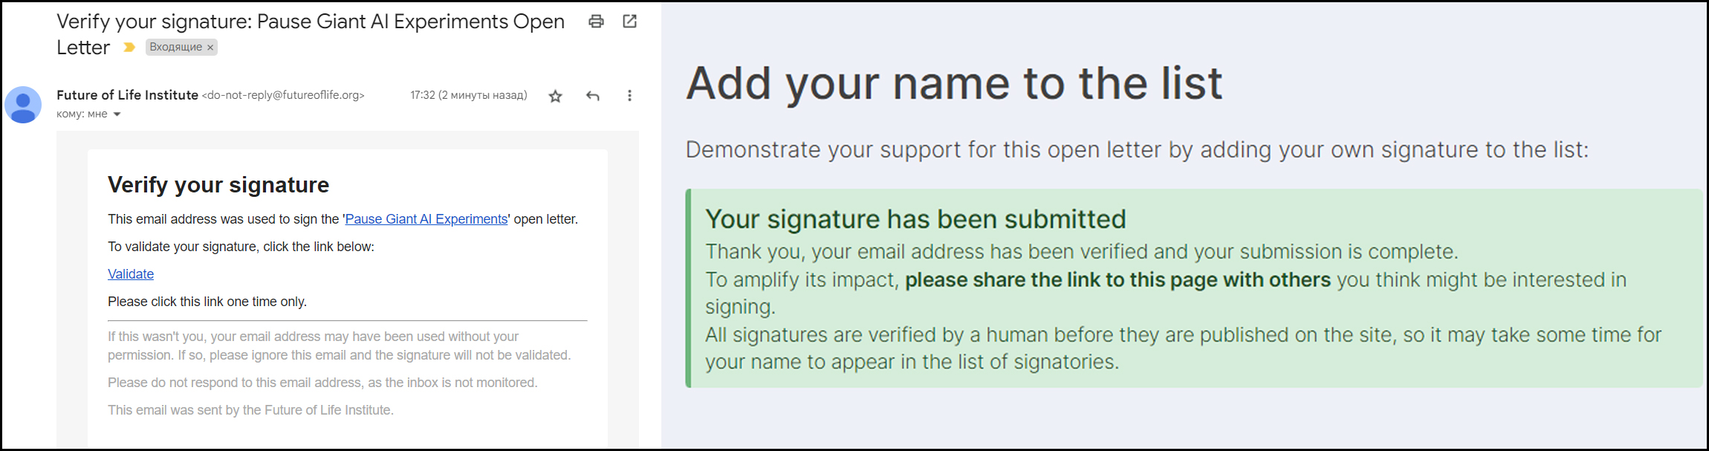This screenshot has width=1709, height=451.
Task: Click the Входящие label tag
Action: 176,47
